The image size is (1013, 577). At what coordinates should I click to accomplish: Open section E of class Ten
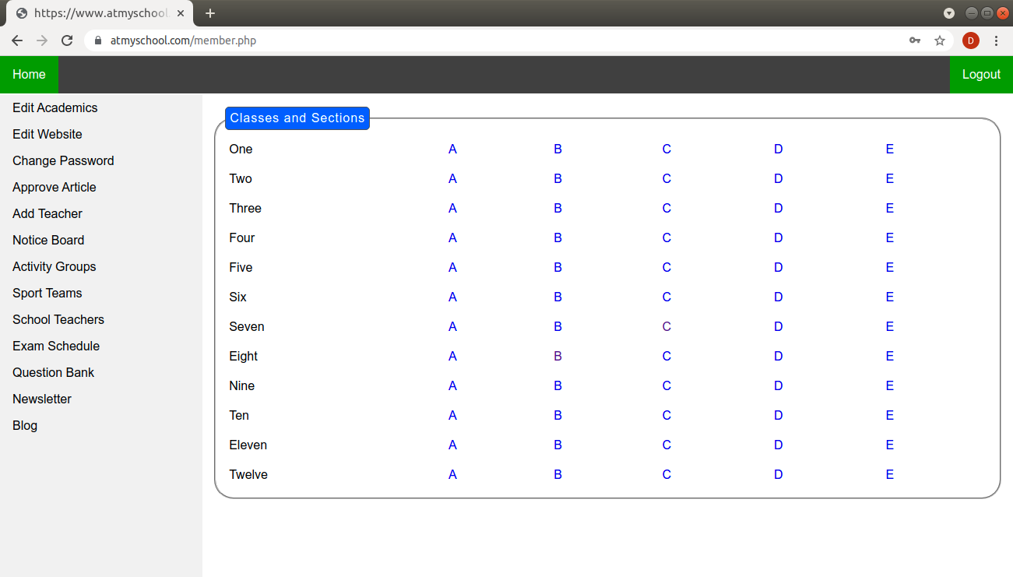(890, 416)
